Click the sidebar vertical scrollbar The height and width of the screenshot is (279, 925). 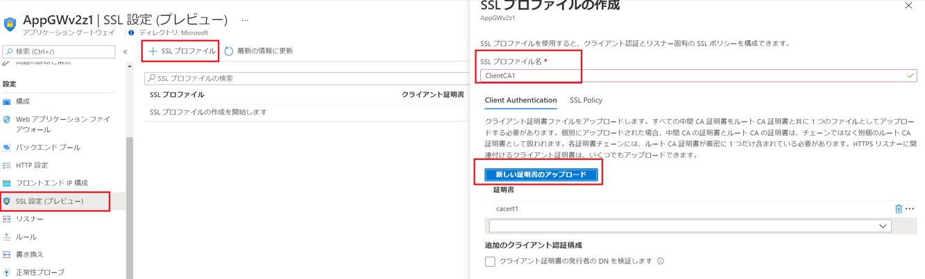(129, 208)
